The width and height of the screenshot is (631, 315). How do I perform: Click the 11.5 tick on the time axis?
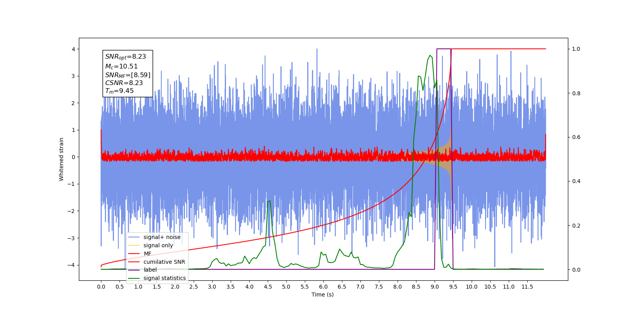527,287
